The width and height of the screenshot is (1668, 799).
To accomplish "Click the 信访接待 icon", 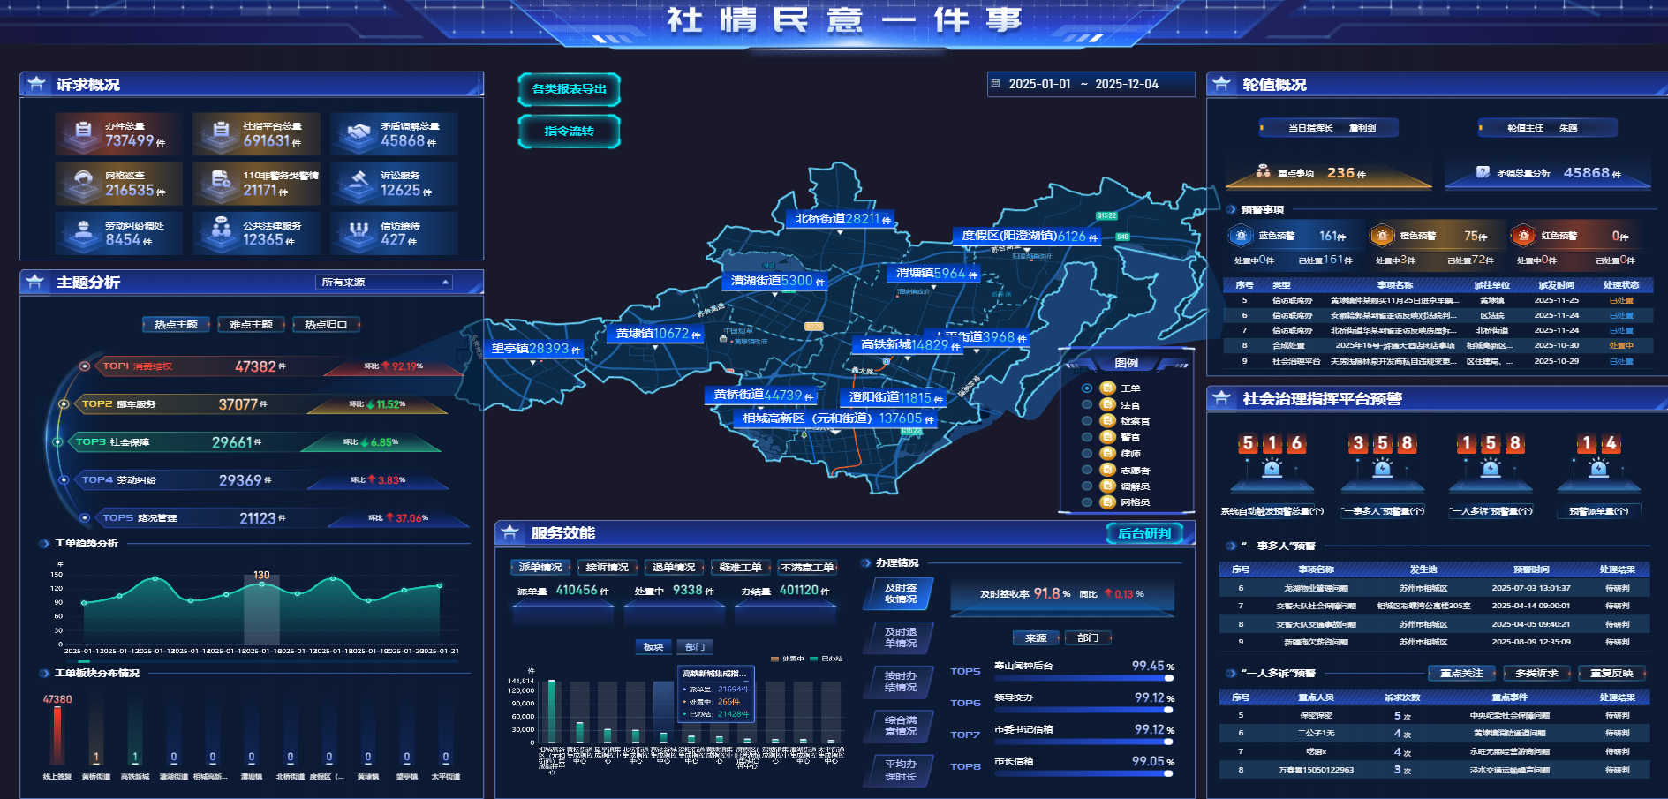I will tap(358, 232).
